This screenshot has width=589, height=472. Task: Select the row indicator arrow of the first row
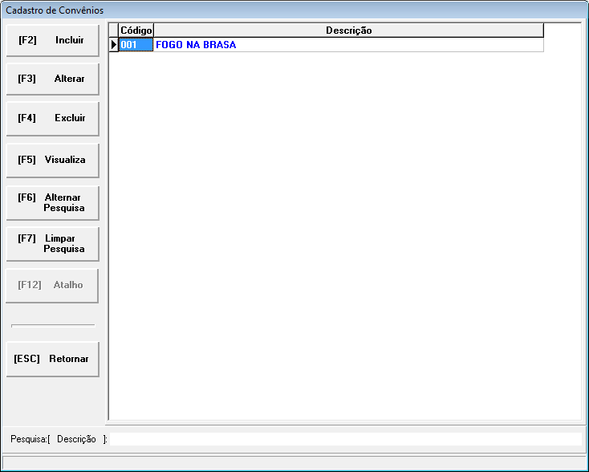coord(113,45)
